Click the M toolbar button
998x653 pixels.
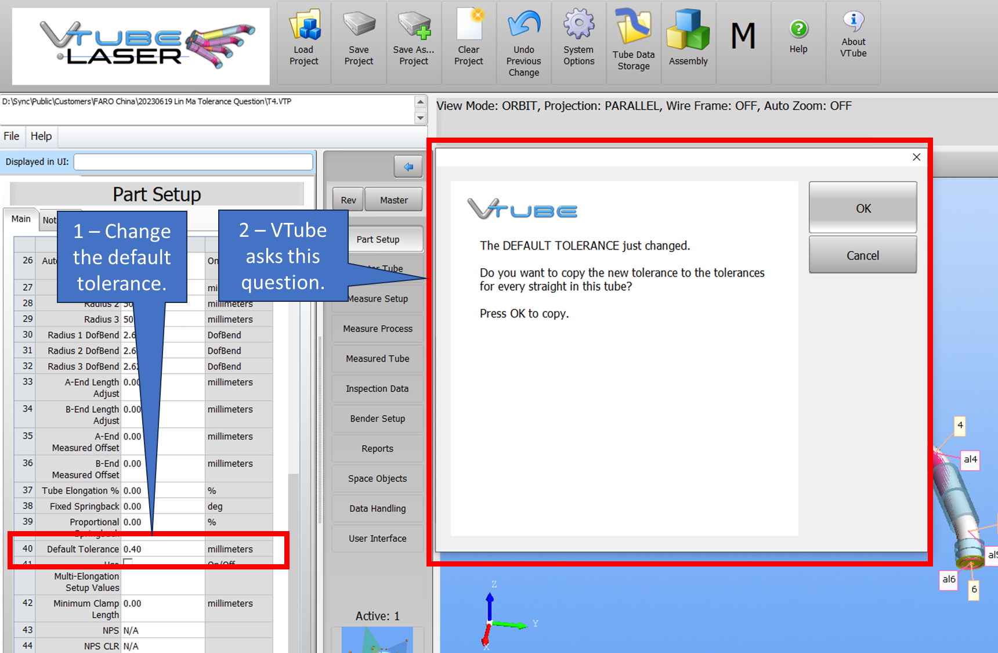743,42
